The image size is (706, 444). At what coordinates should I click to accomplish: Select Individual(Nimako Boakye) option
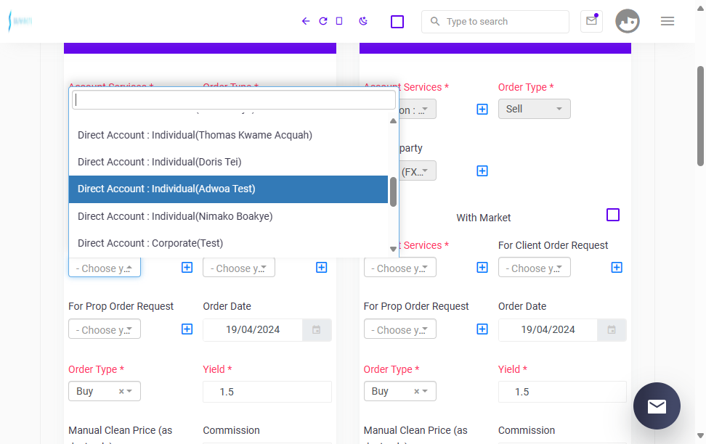click(228, 216)
